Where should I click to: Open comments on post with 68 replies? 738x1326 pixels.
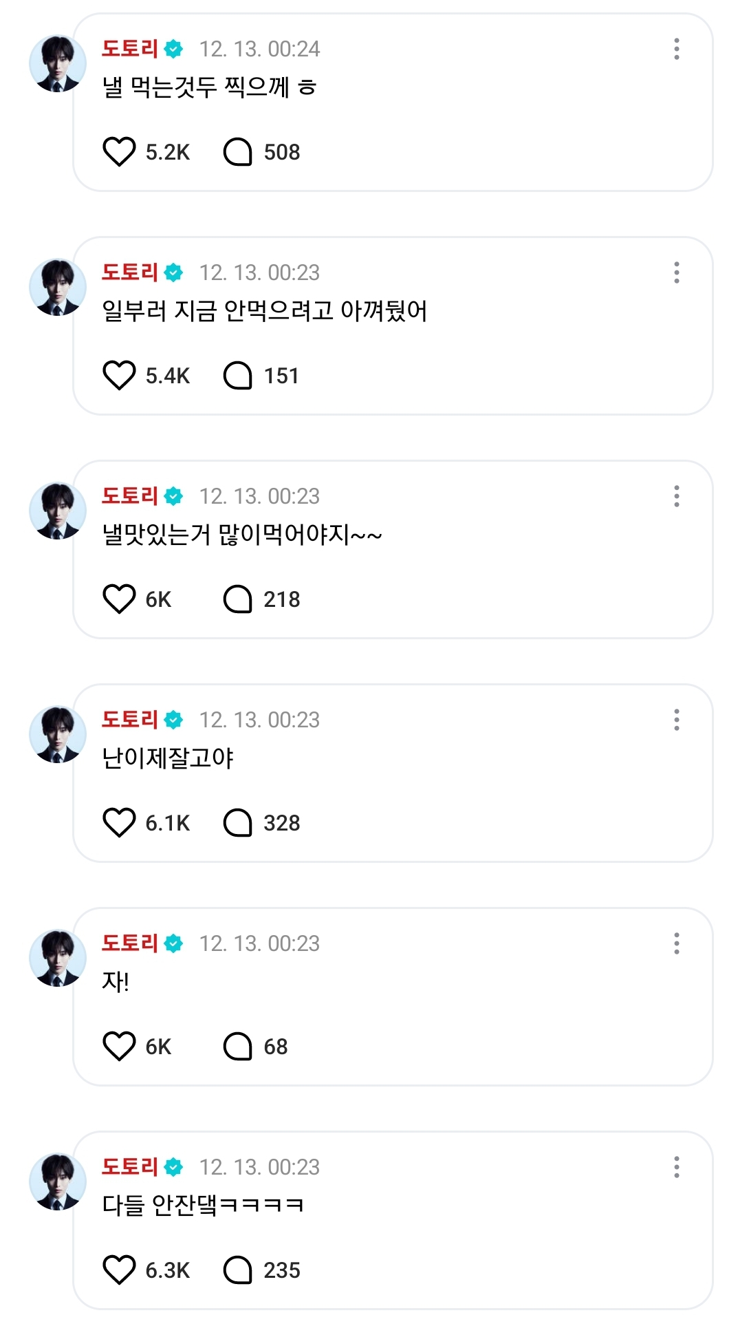click(x=238, y=1047)
